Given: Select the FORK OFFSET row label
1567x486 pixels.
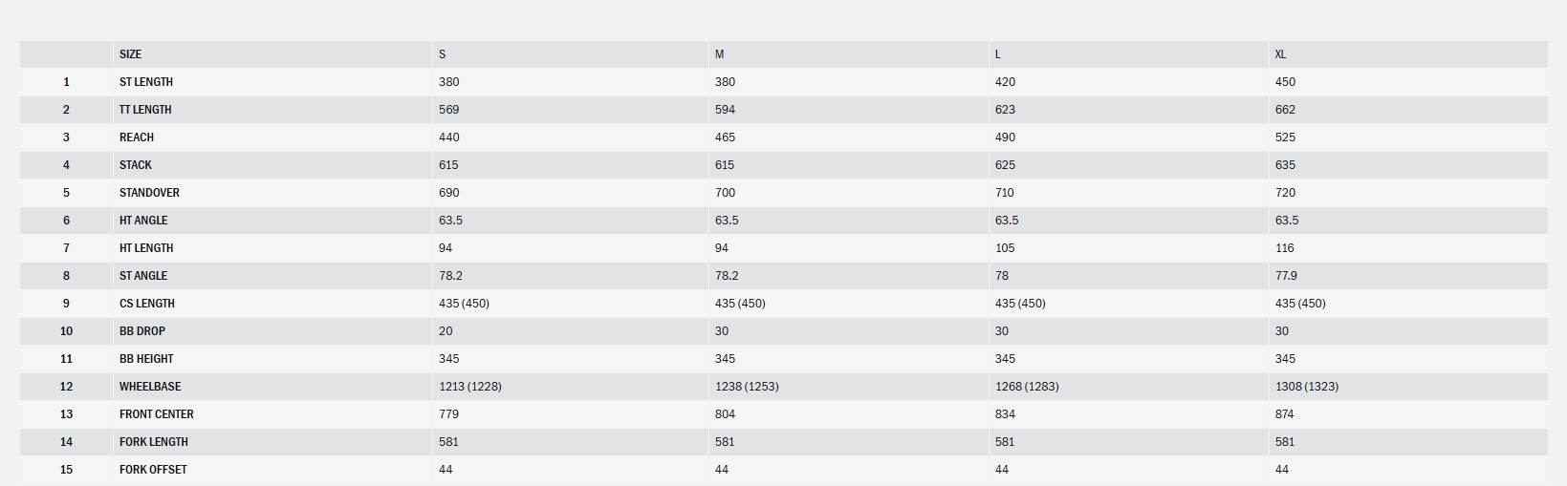Looking at the screenshot, I should tap(153, 470).
